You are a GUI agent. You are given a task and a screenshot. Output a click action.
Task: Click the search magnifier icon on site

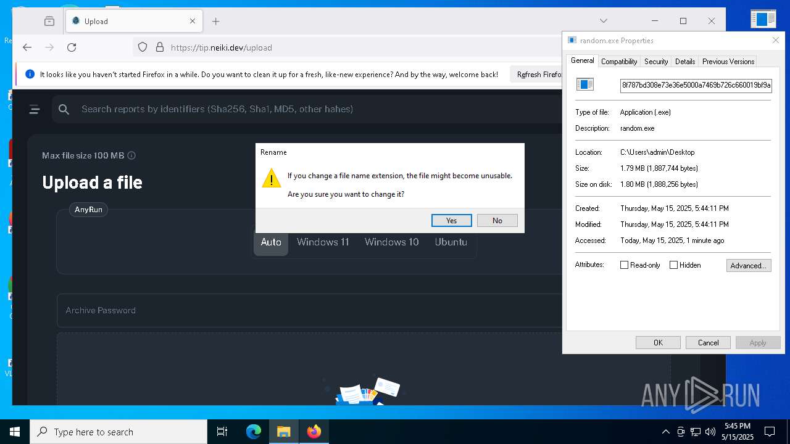(64, 110)
